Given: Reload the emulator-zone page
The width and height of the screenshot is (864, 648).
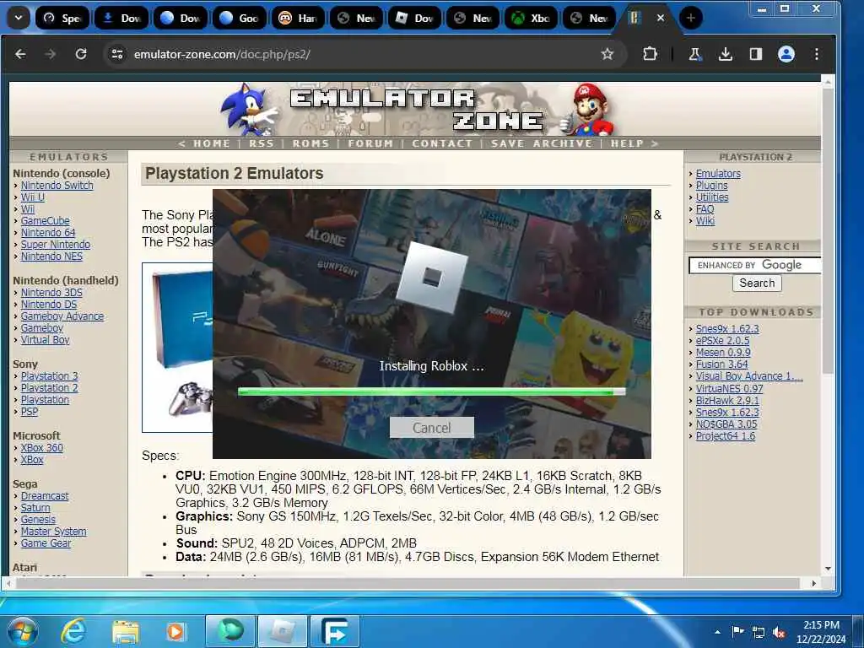Looking at the screenshot, I should (x=81, y=54).
